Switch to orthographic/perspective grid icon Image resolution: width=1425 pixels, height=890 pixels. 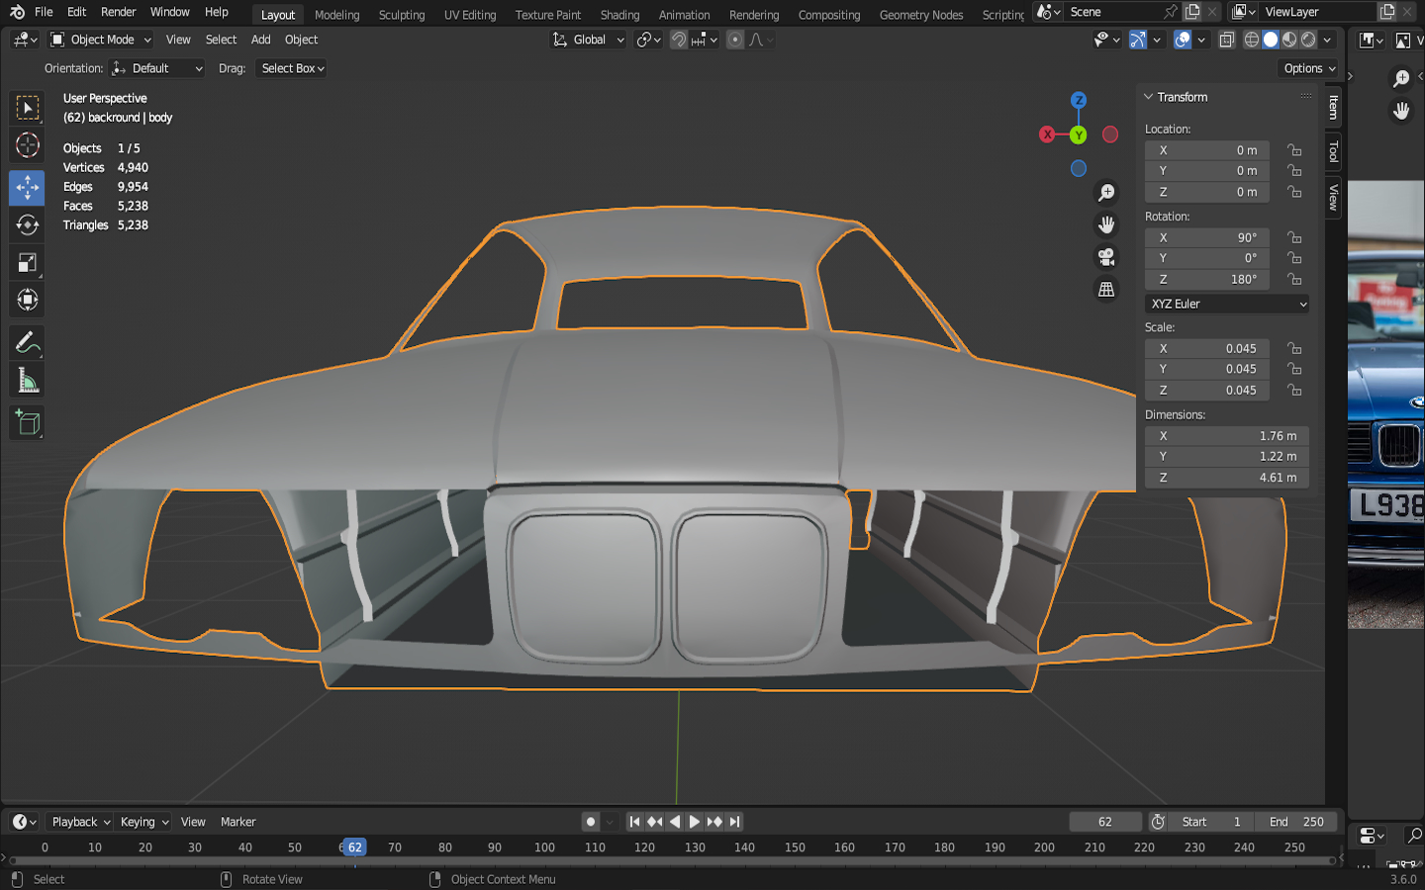(1106, 290)
